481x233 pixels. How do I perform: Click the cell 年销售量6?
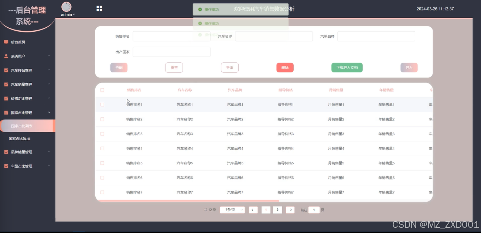click(x=386, y=178)
